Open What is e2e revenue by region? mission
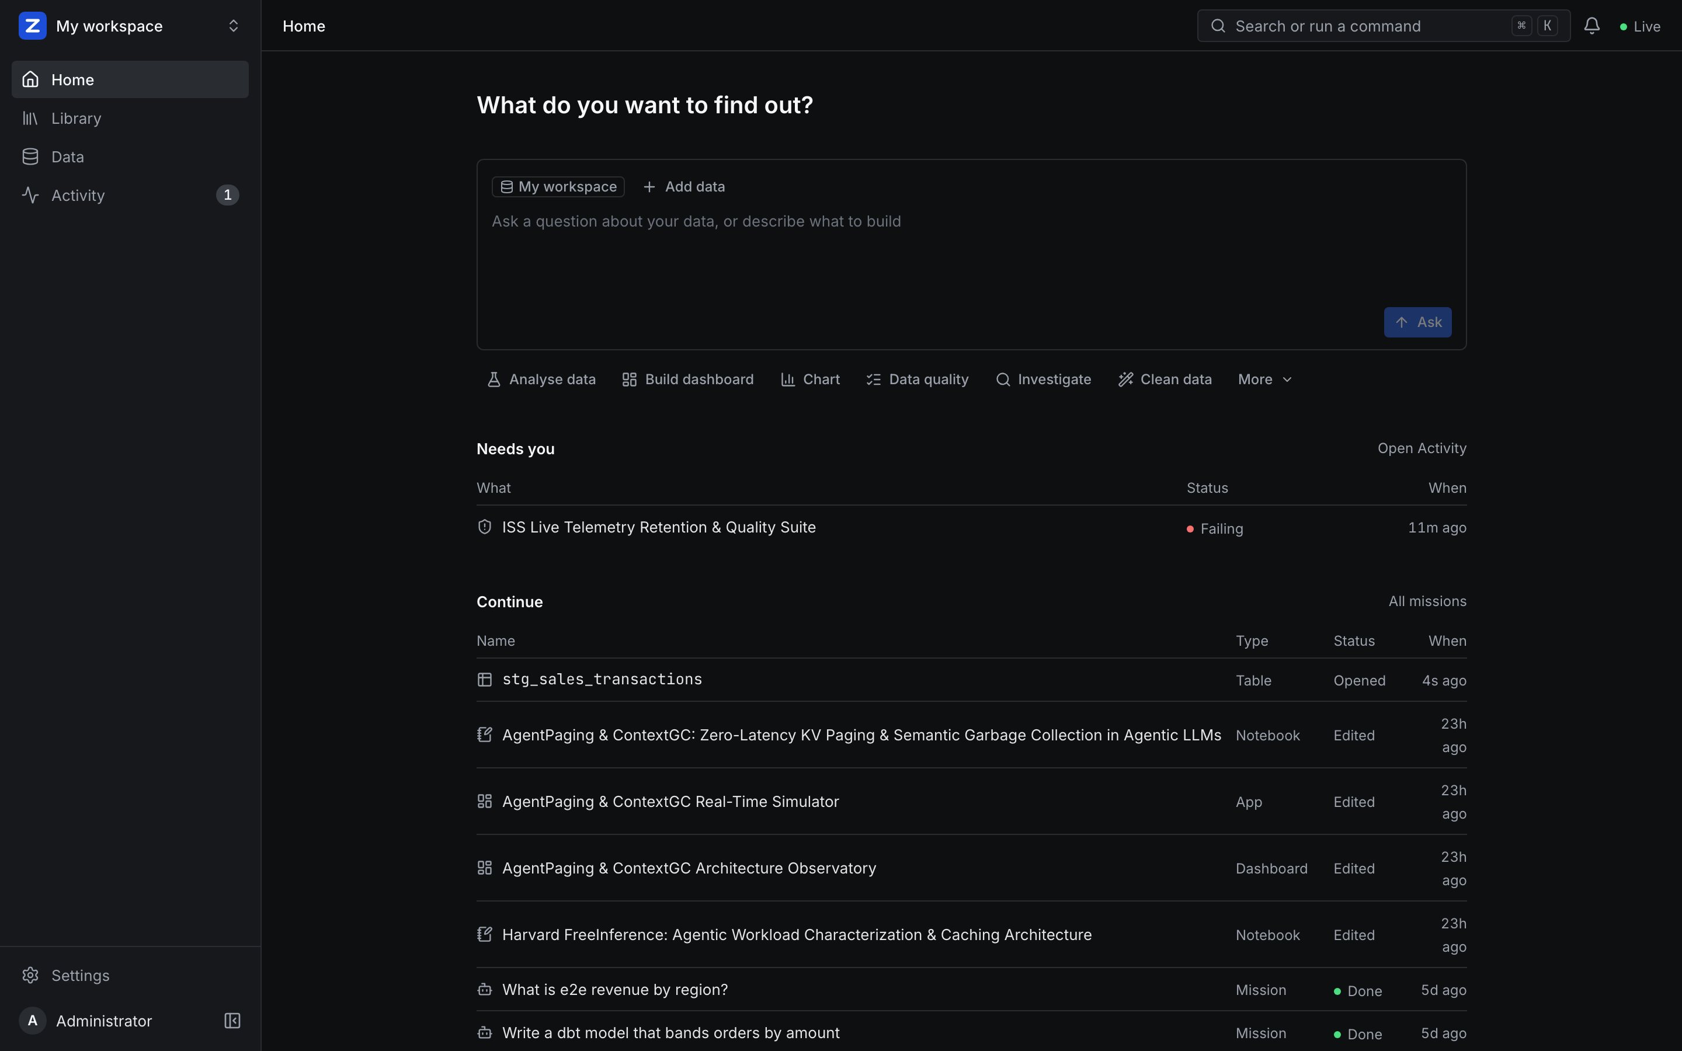This screenshot has width=1682, height=1051. 971,990
